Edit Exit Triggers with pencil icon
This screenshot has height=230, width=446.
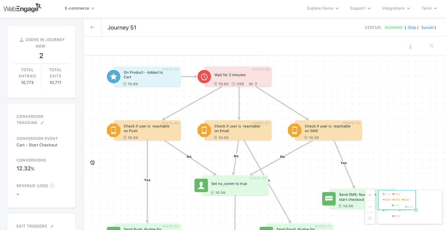pyautogui.click(x=52, y=226)
